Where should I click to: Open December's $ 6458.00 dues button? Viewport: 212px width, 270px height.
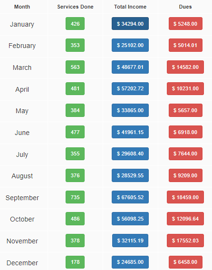pos(185,262)
